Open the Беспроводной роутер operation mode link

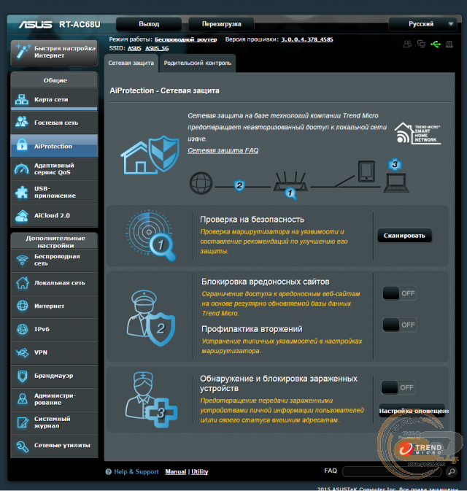click(x=186, y=39)
